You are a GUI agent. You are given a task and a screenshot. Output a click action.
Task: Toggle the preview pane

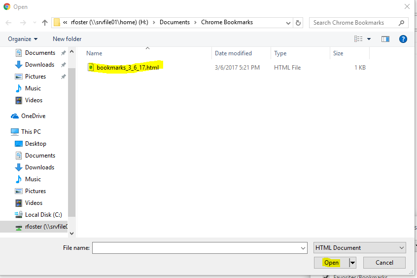pos(385,39)
